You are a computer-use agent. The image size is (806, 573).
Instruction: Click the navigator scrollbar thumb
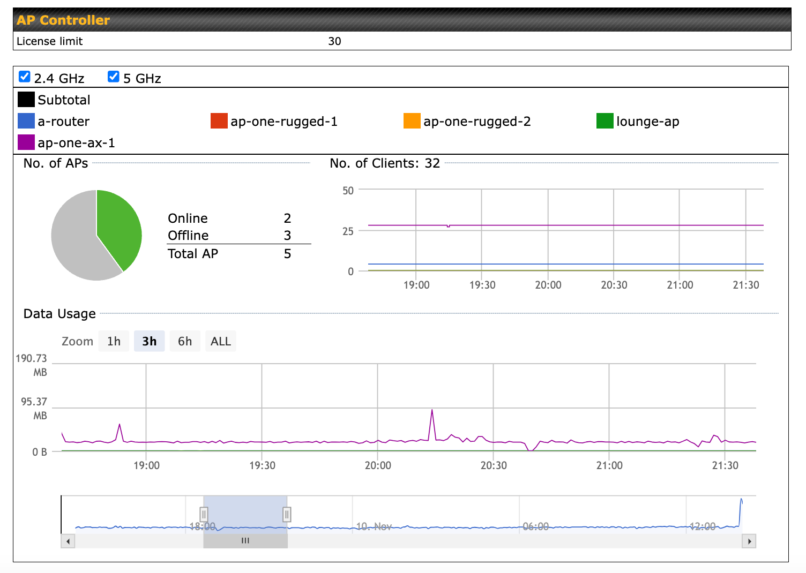click(x=245, y=541)
